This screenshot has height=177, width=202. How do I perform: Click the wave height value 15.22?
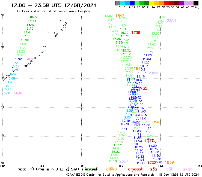(116, 152)
